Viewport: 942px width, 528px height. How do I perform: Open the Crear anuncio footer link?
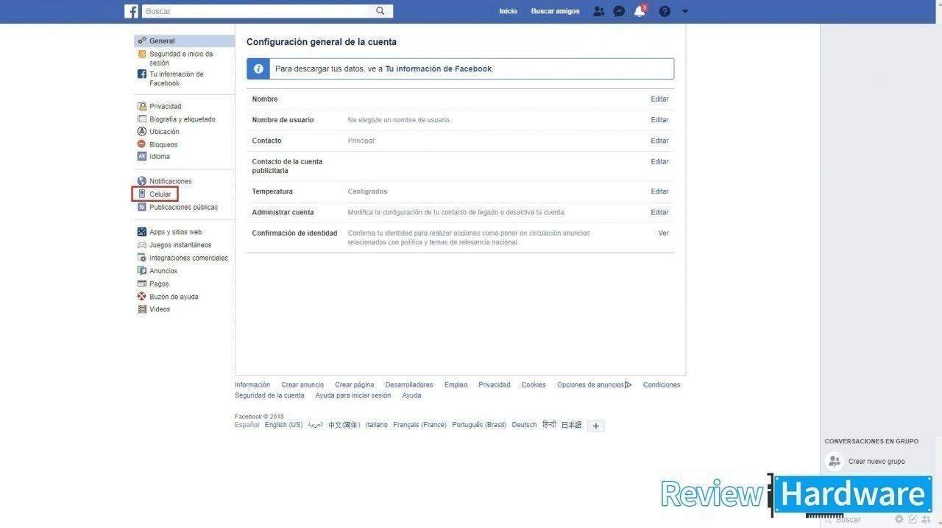302,385
